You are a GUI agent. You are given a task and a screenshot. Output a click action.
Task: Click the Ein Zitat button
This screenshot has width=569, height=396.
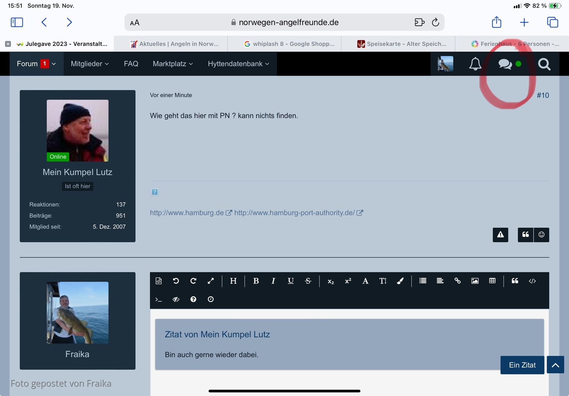(522, 365)
